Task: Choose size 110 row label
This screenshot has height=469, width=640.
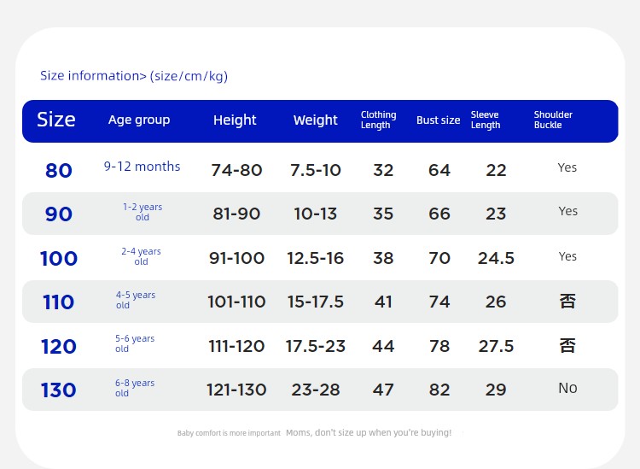Action: [59, 302]
